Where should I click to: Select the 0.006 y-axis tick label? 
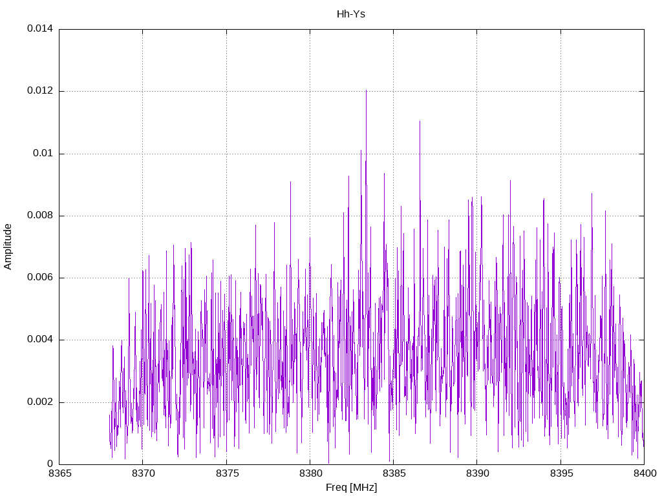tap(39, 278)
